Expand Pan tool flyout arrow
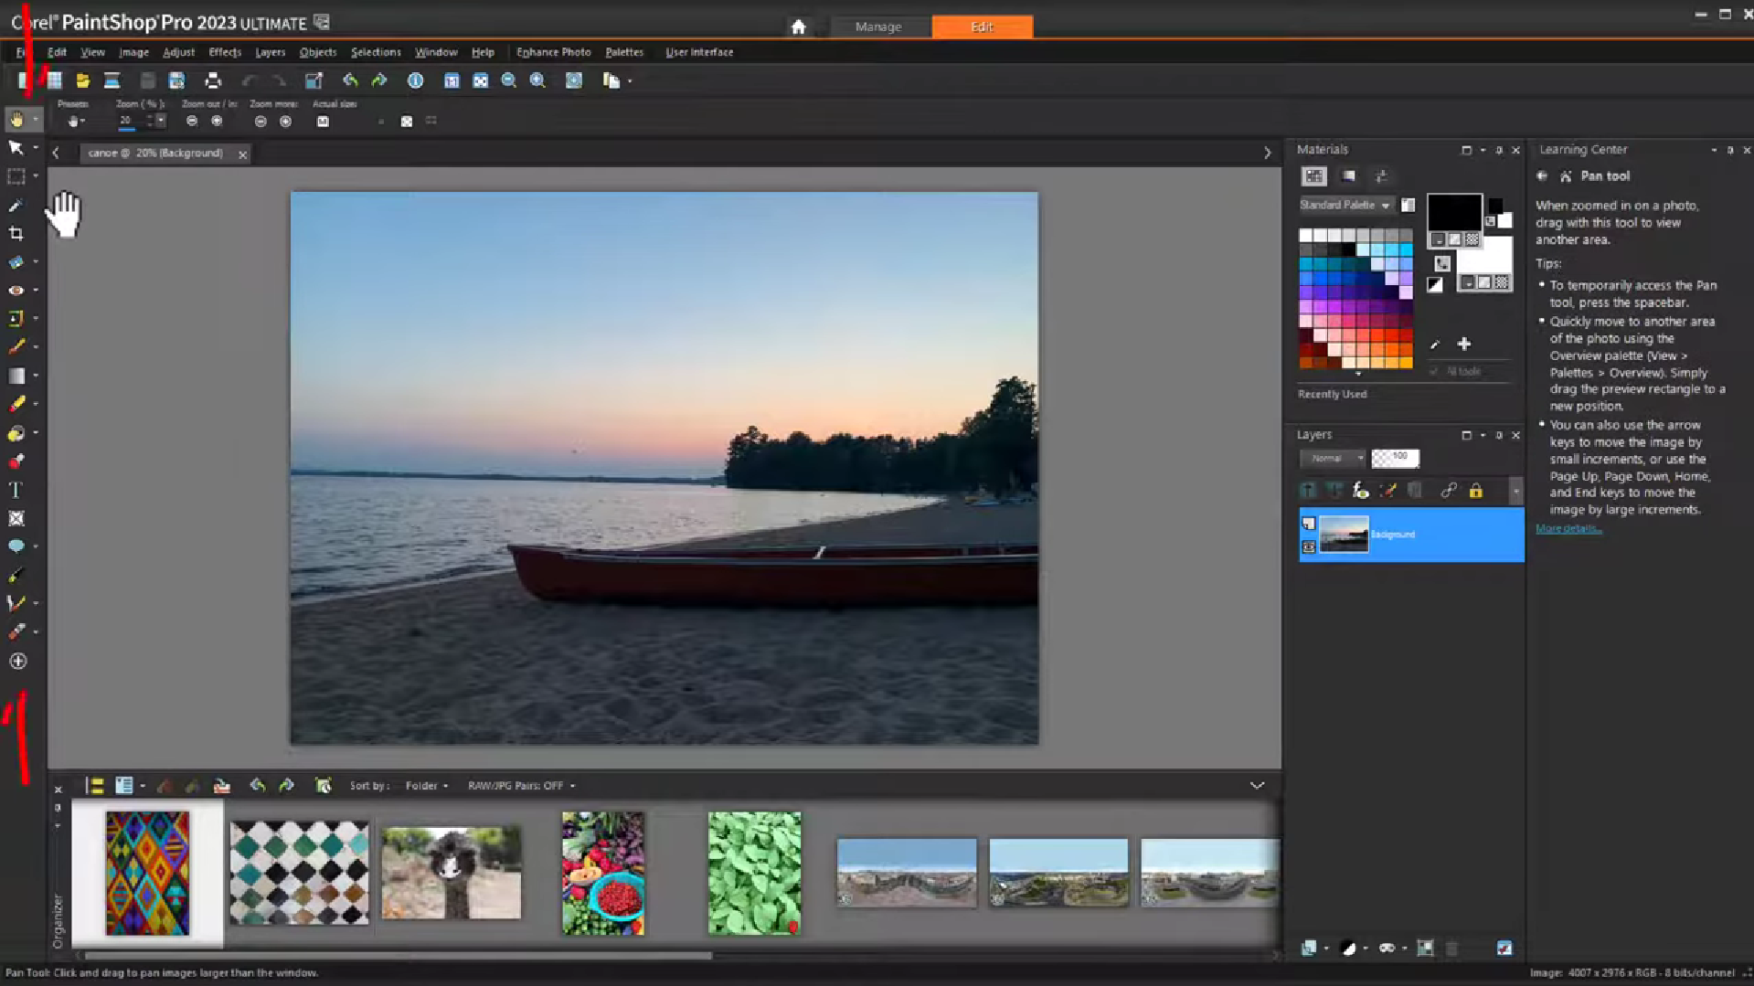 click(x=36, y=120)
